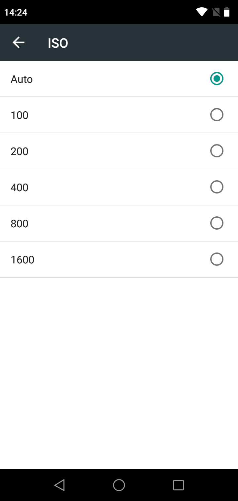Tap the back arrow icon

coord(19,43)
